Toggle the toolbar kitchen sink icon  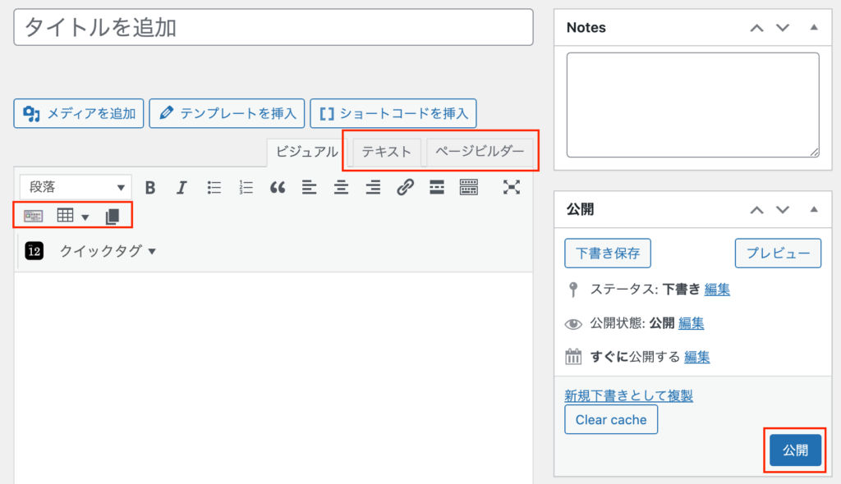(x=469, y=188)
